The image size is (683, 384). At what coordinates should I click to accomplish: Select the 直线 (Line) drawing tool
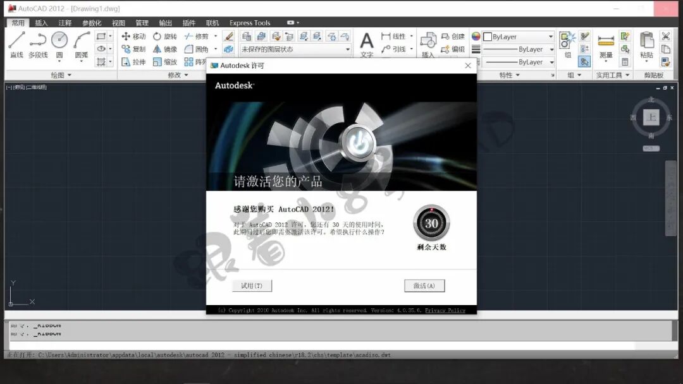tap(16, 45)
